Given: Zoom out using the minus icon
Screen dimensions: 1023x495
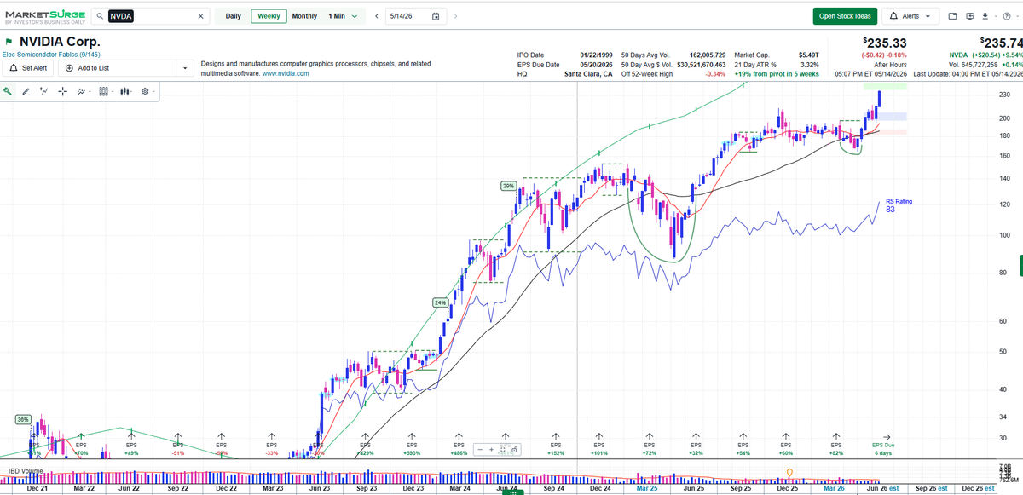Looking at the screenshot, I should point(481,449).
